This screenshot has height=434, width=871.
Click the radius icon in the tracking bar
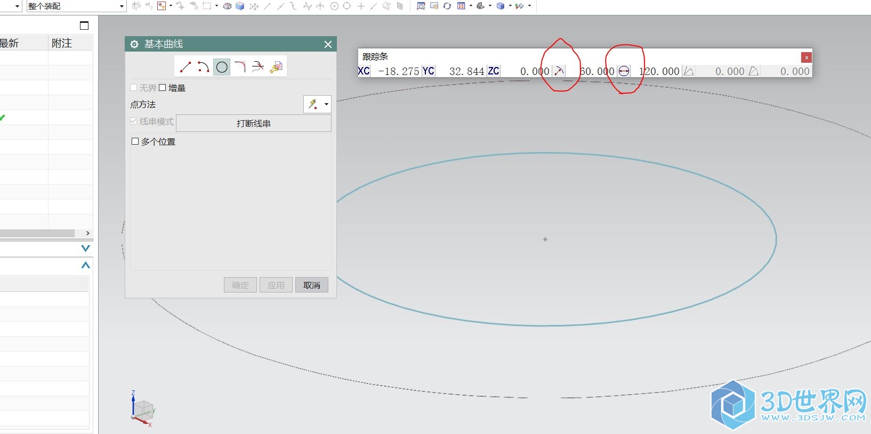pos(559,71)
